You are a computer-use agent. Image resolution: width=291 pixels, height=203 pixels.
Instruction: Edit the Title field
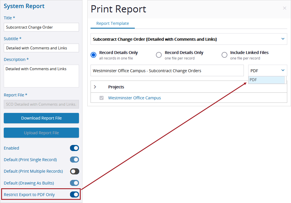41,27
